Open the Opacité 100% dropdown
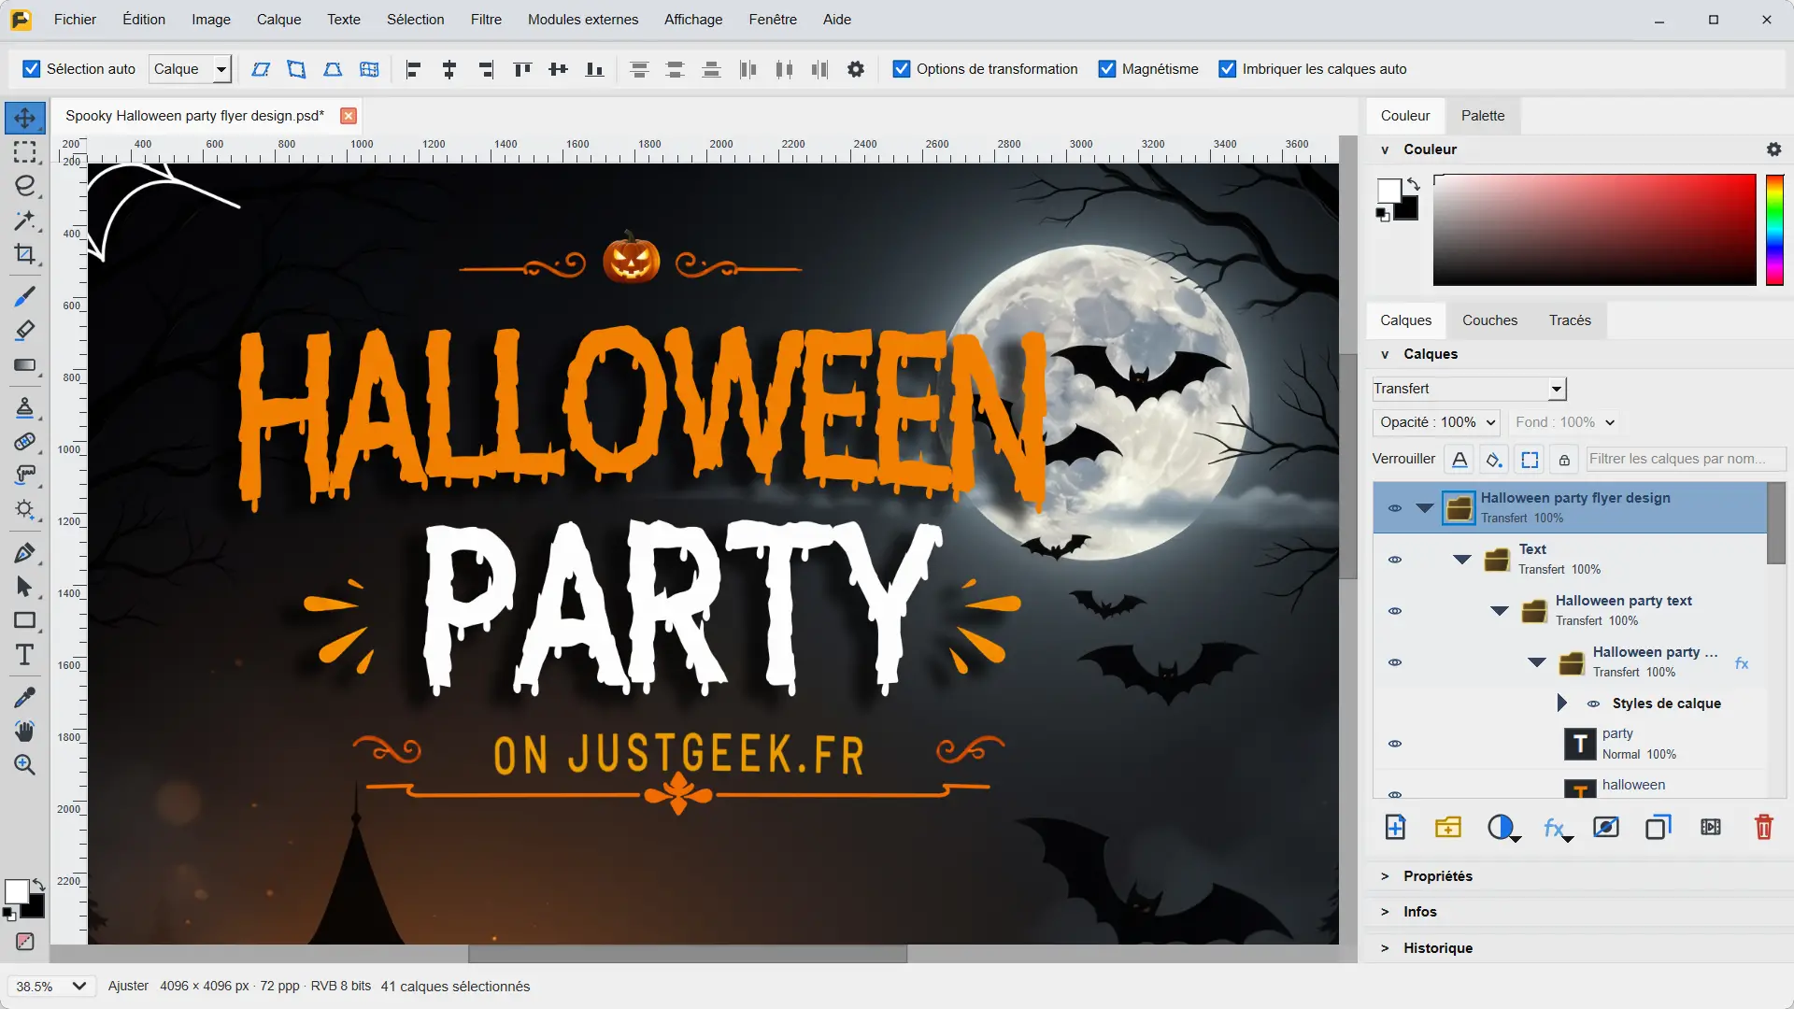This screenshot has height=1009, width=1794. point(1436,422)
